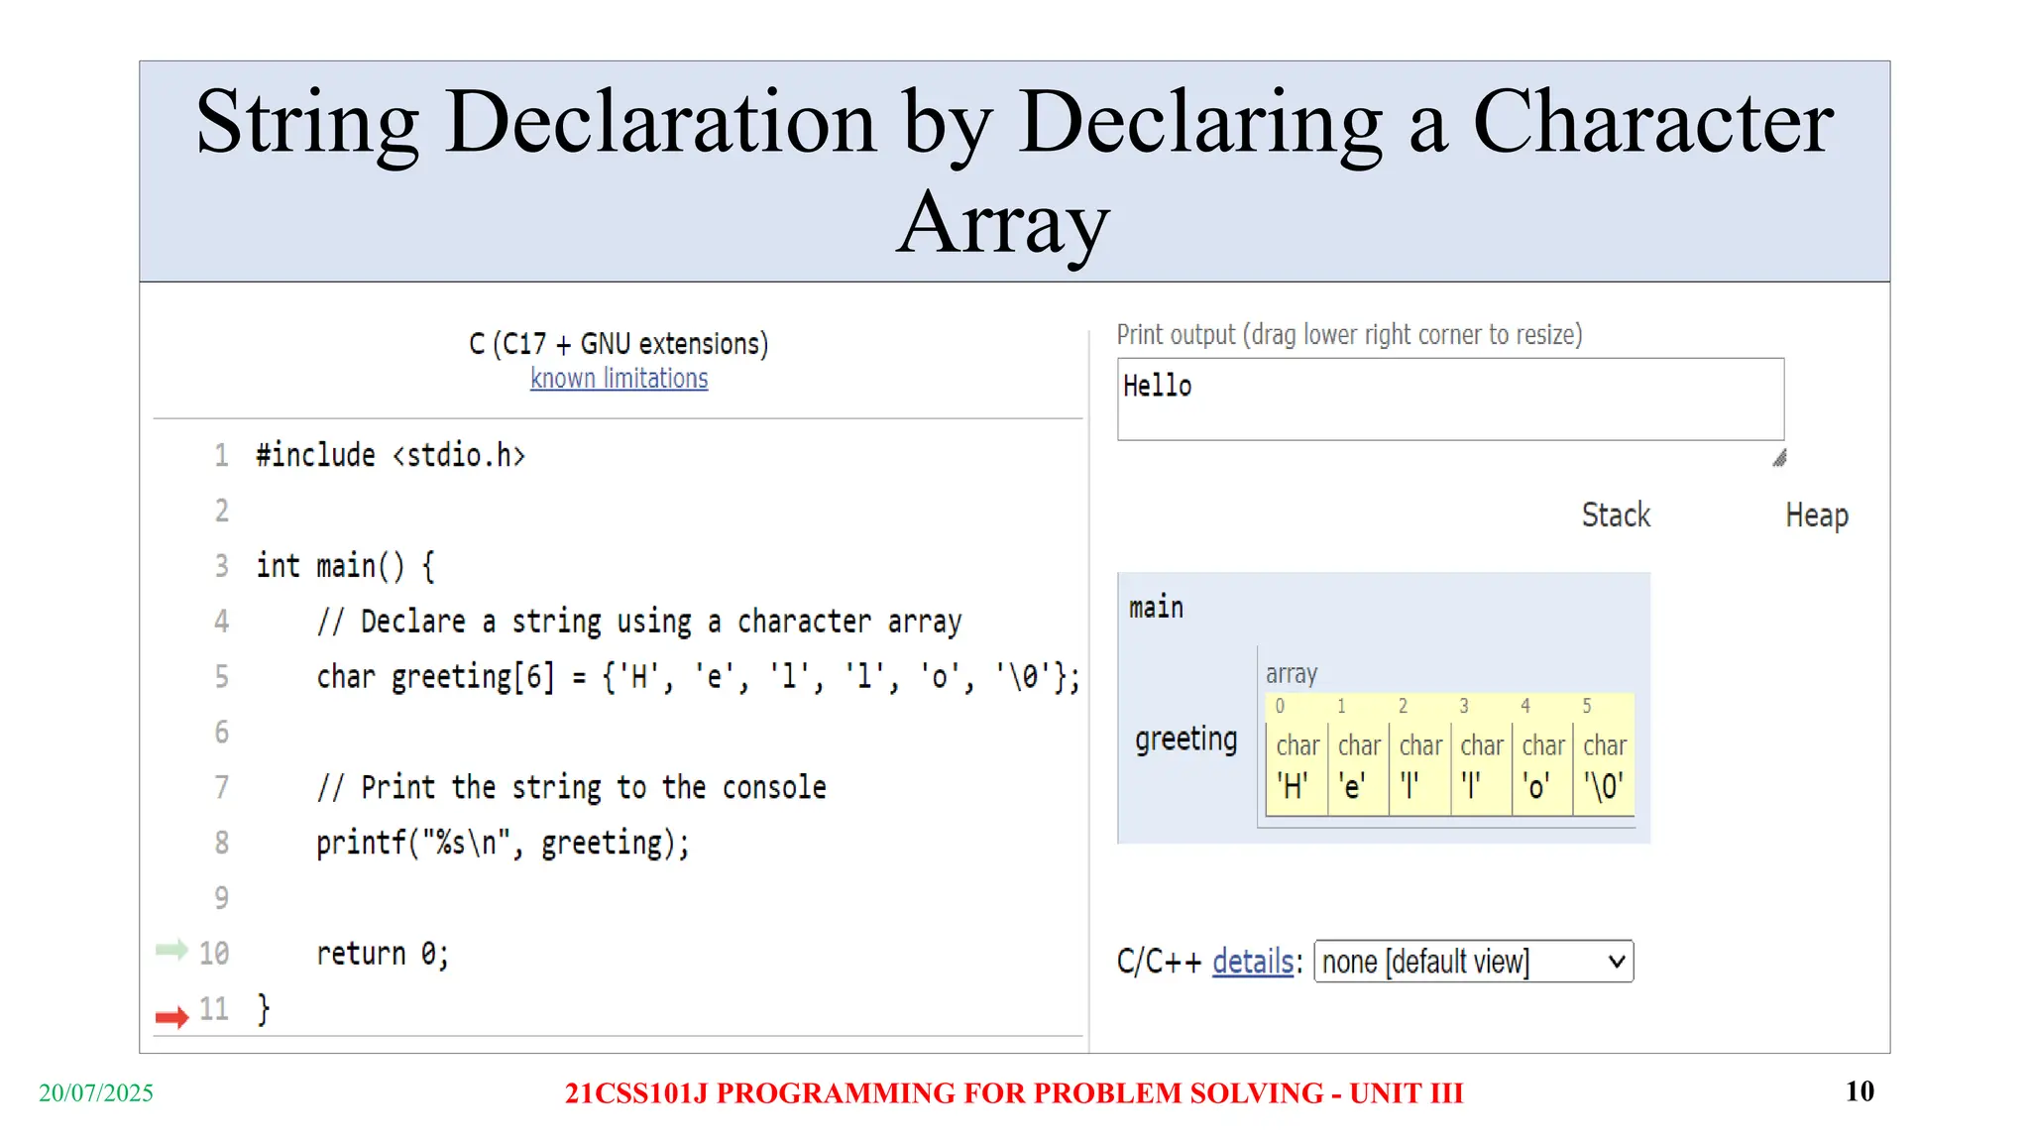This screenshot has width=2030, height=1142.
Task: Expand the none [default view] dropdown
Action: click(1473, 962)
